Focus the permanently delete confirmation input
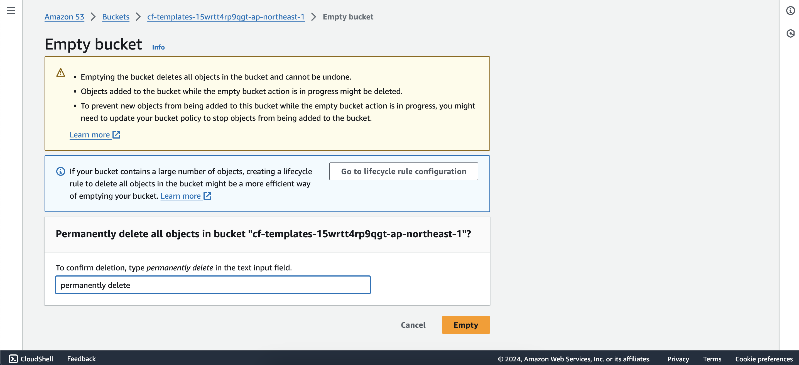 213,285
